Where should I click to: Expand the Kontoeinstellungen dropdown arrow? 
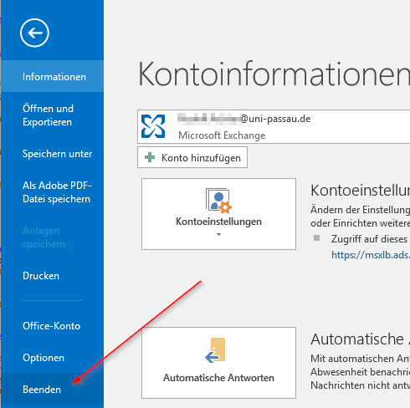pyautogui.click(x=218, y=235)
